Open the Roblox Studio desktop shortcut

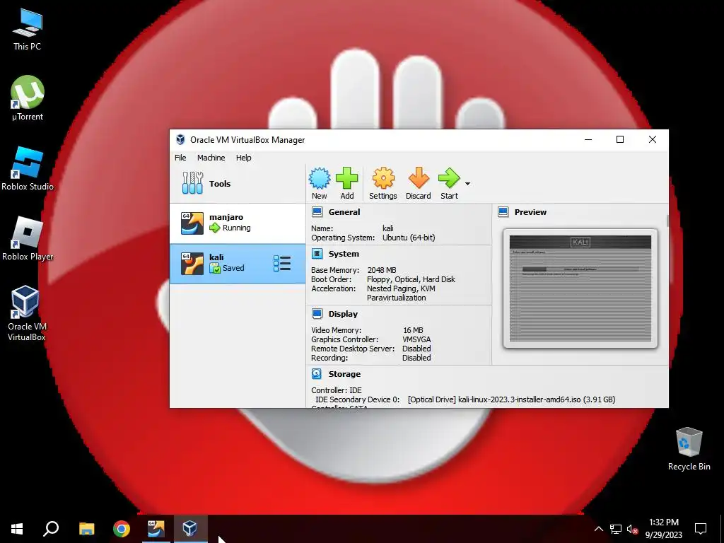click(x=28, y=168)
